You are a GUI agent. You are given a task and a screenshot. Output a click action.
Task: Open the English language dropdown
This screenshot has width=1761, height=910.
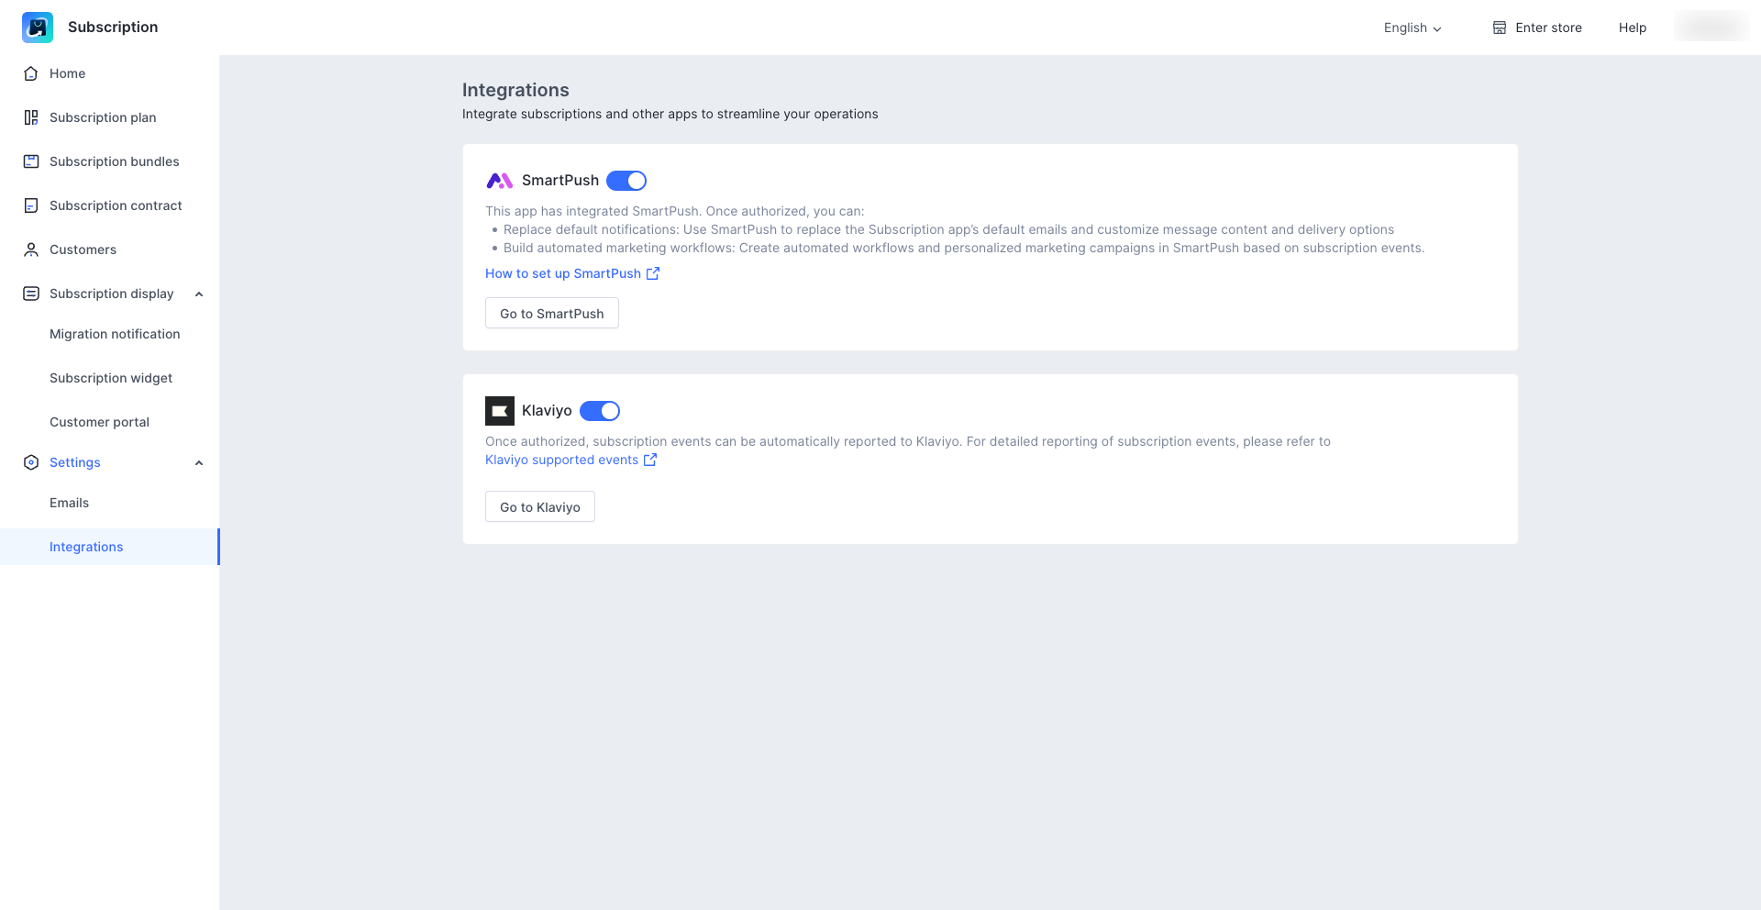[x=1412, y=28]
